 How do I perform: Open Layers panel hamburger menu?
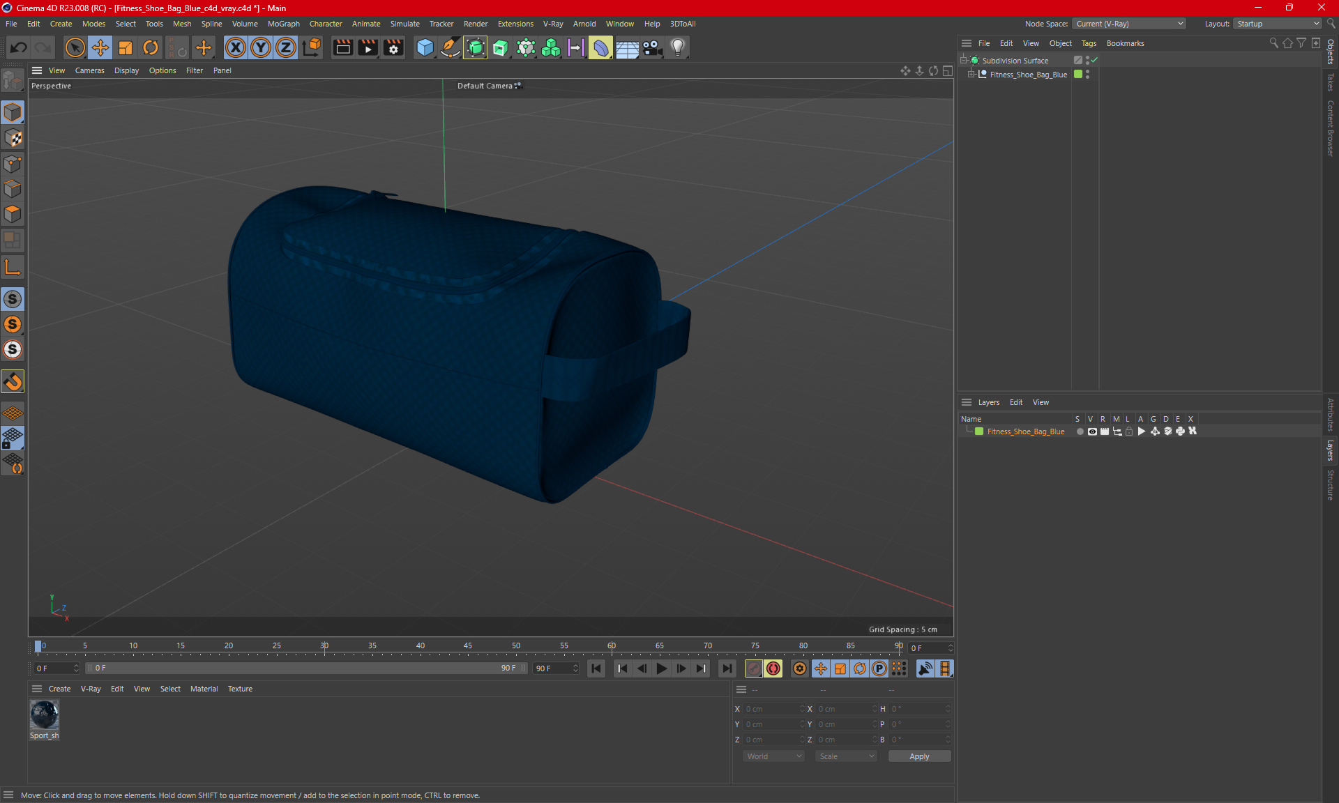tap(967, 402)
